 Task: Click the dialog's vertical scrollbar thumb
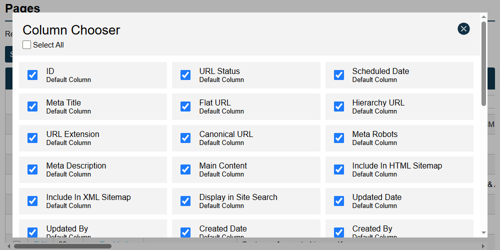[x=483, y=64]
